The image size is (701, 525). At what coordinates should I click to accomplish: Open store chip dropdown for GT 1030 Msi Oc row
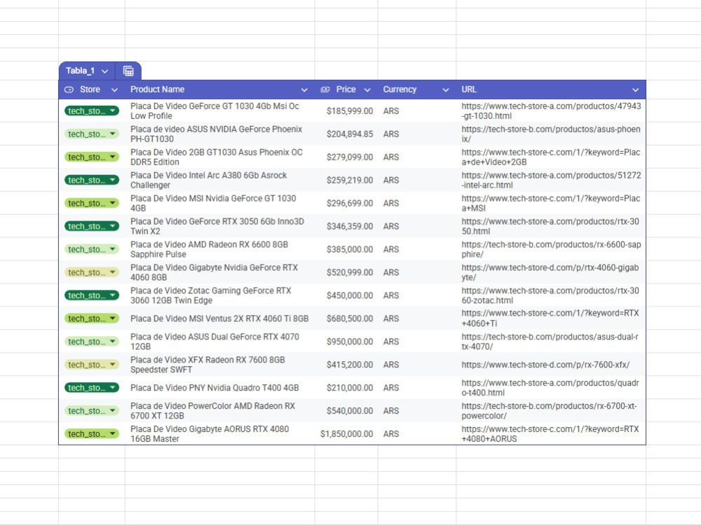click(113, 111)
